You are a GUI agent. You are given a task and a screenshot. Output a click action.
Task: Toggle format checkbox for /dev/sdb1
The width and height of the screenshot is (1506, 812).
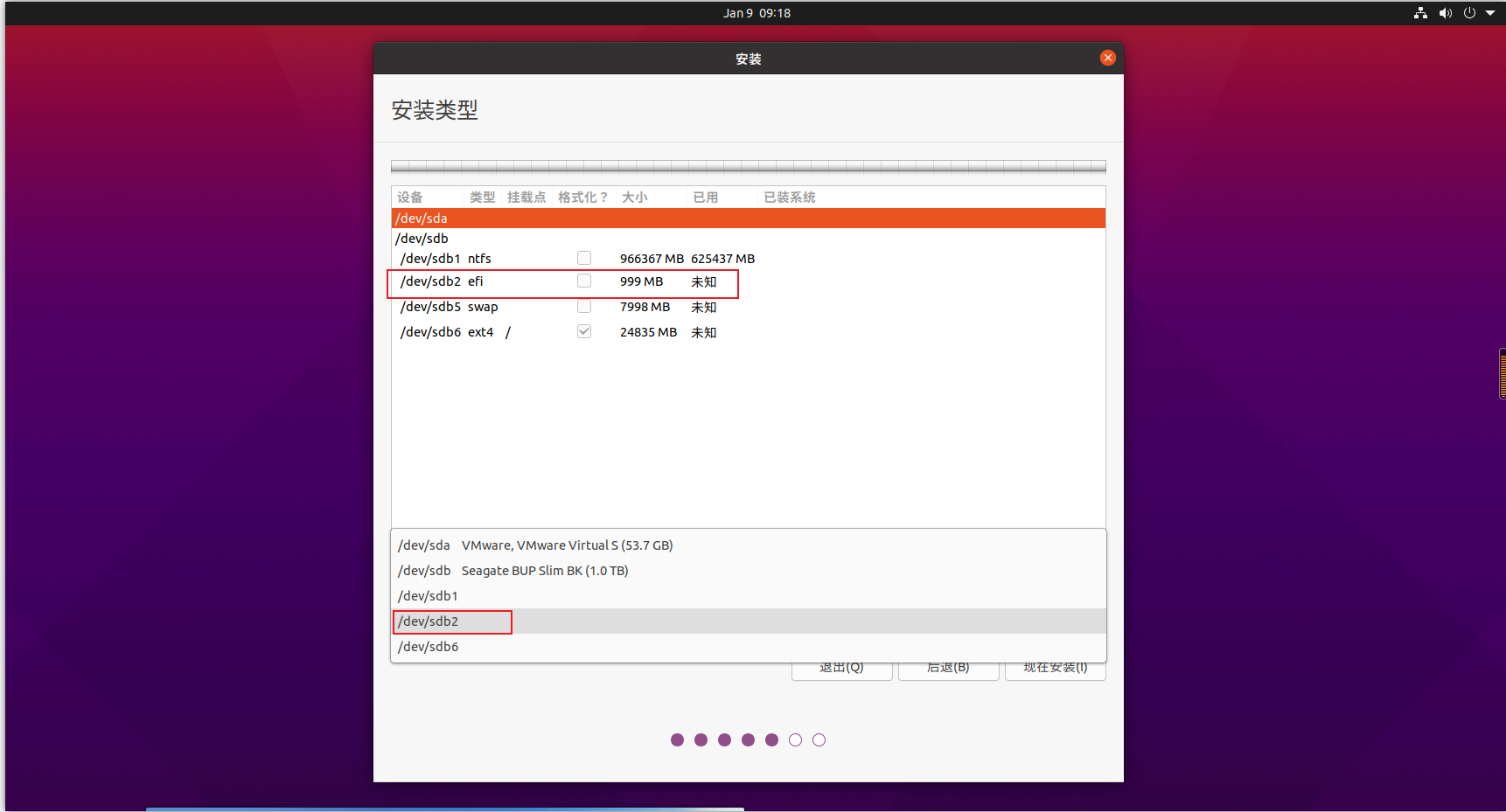[x=584, y=258]
